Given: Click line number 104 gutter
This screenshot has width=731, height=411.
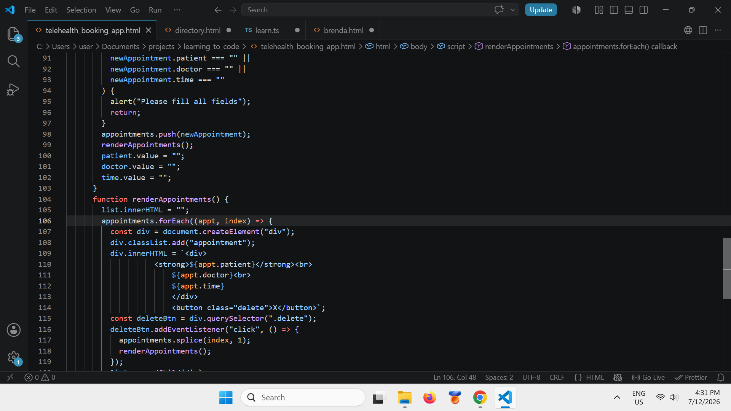Looking at the screenshot, I should [x=45, y=199].
